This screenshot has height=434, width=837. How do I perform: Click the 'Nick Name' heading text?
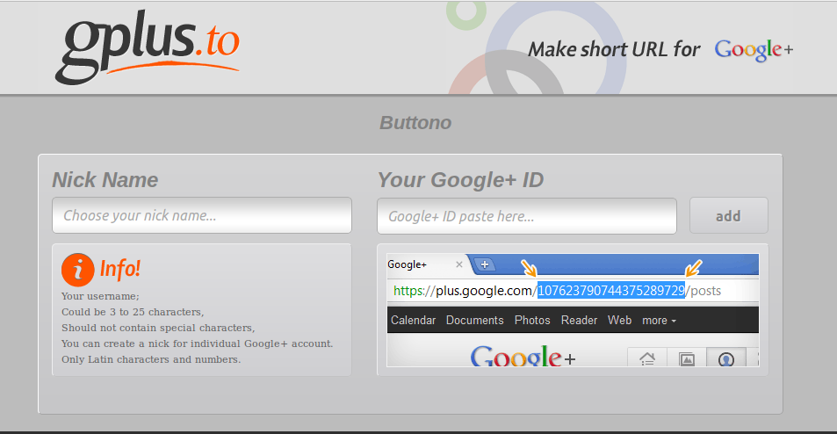click(x=105, y=180)
